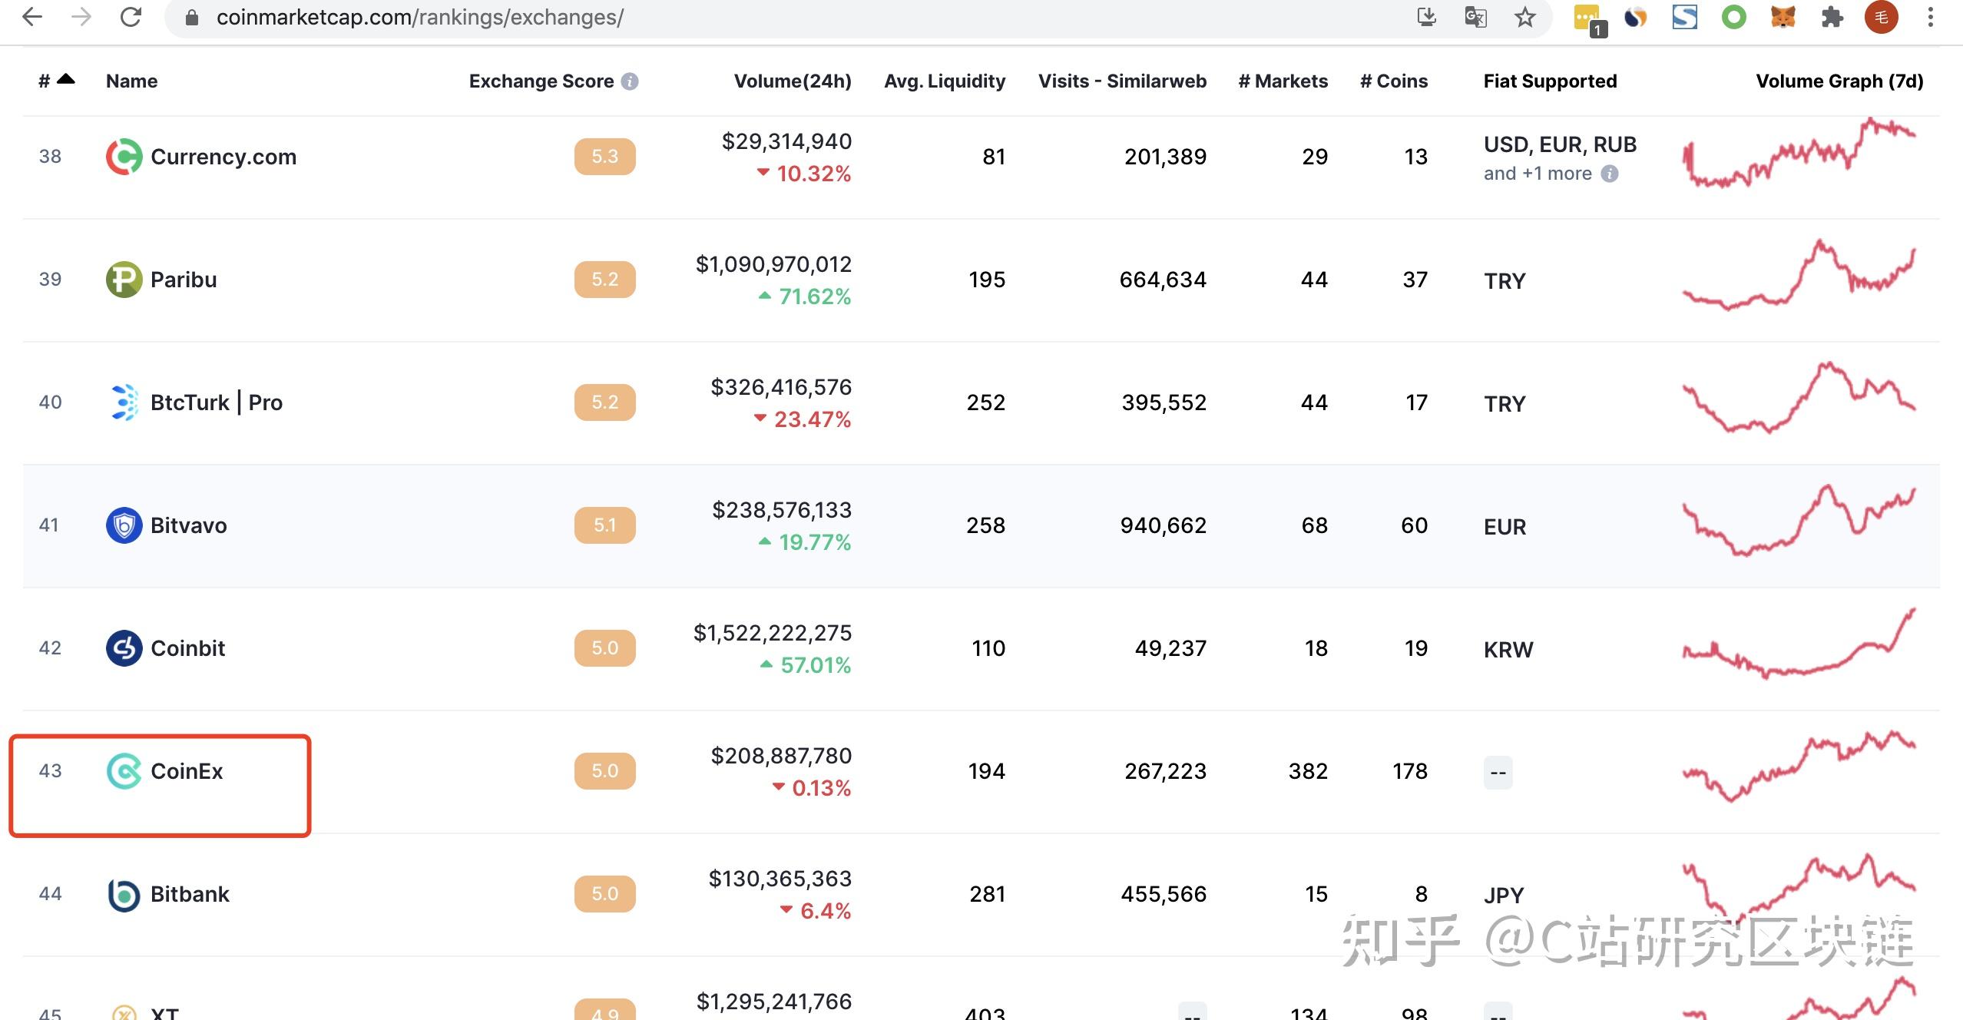Click the 'and +1 more' fiat text
Screen dimensions: 1963x1020
pyautogui.click(x=1538, y=174)
